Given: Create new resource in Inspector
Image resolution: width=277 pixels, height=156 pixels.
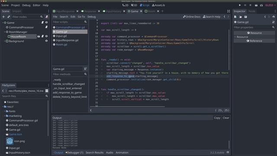Looking at the screenshot, I should coord(235,17).
